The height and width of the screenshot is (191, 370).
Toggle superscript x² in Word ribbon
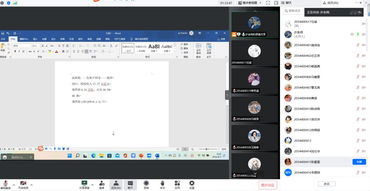coord(38,51)
